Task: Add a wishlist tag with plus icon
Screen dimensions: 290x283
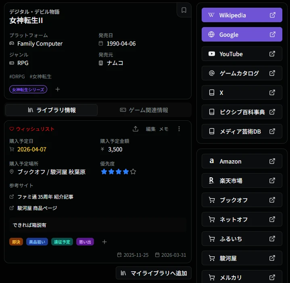Action: (104, 242)
